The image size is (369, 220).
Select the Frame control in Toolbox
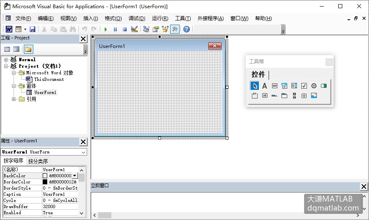(x=255, y=95)
